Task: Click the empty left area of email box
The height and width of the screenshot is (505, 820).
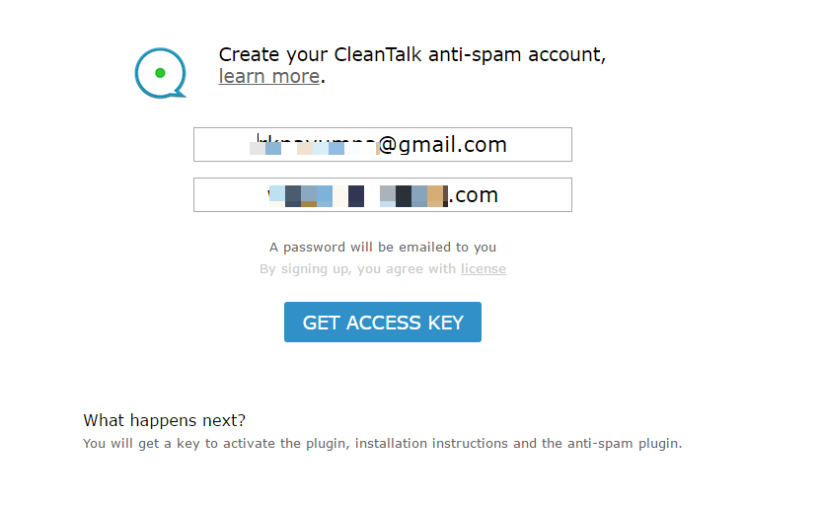Action: tap(222, 145)
